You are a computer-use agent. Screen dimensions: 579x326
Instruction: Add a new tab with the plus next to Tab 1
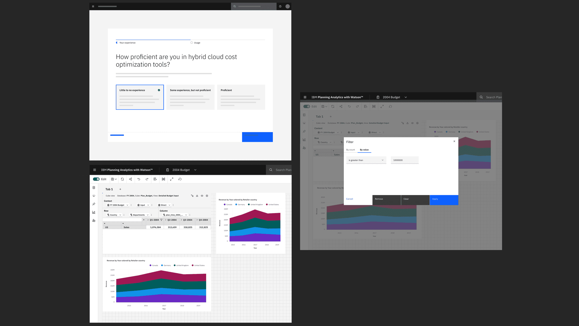(x=120, y=189)
